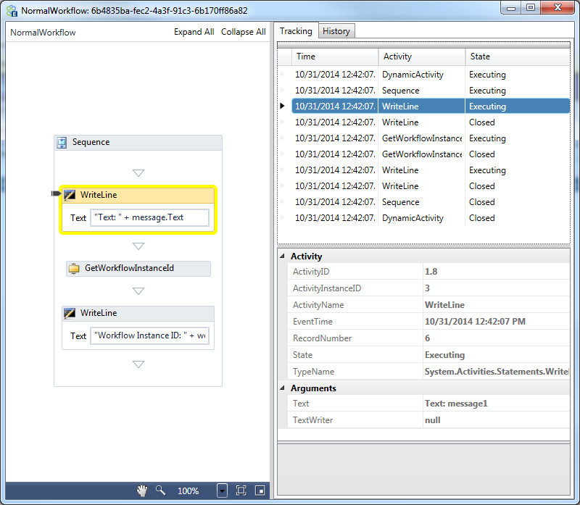Select the GetWorkflowInstanceId Executing tracking row
580x505 pixels.
(x=420, y=138)
